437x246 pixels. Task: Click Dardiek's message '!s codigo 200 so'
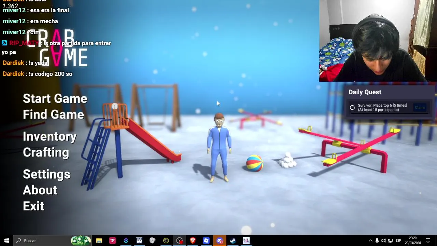pyautogui.click(x=51, y=74)
